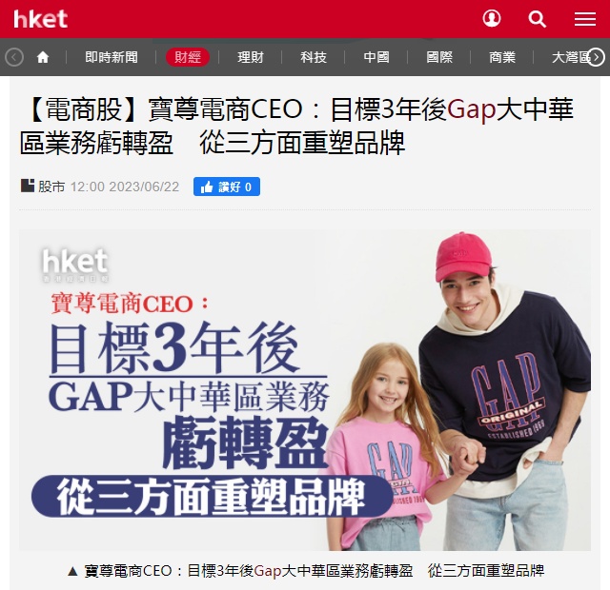Viewport: 610px width, 590px height.
Task: Open the 大灣區 section
Action: click(x=570, y=57)
